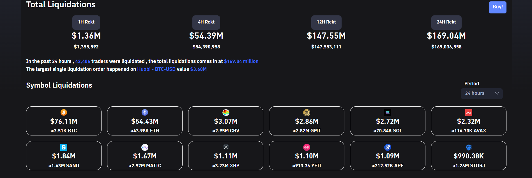Click the Ethereum coin icon
Viewport: 532px width, 178px height.
pos(145,113)
